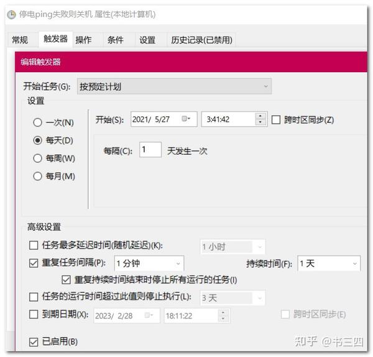Open the 1 分钟 repeat interval dropdown
The height and width of the screenshot is (357, 373).
point(149,264)
